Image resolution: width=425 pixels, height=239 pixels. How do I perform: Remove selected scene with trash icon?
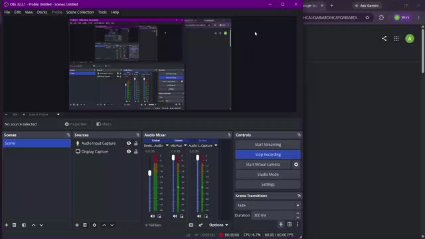pyautogui.click(x=15, y=225)
